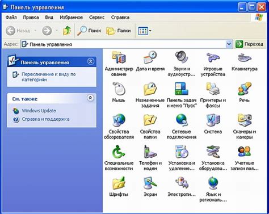The height and width of the screenshot is (214, 269).
Task: Open the Мышь icon
Action: click(x=119, y=89)
